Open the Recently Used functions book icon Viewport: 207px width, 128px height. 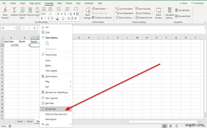coord(22,10)
